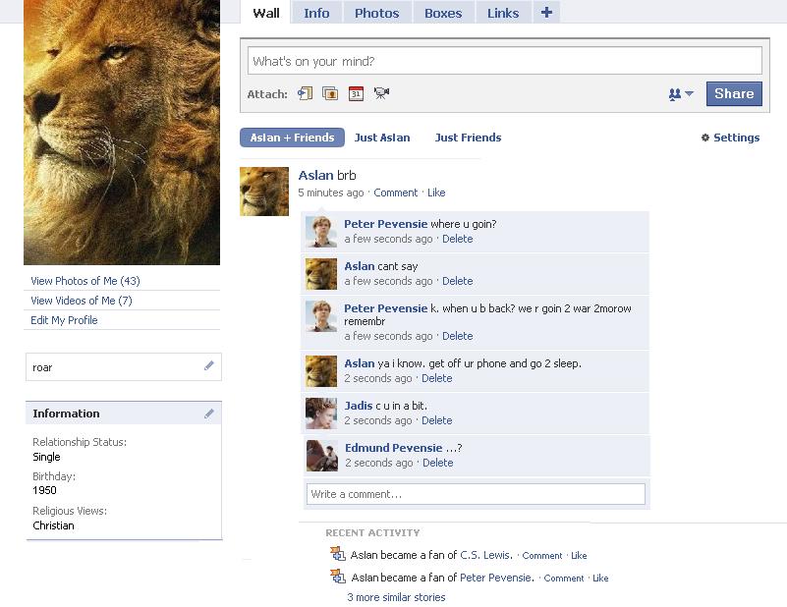Open Peter Pevensie link in recent activity
This screenshot has width=787, height=607.
(497, 578)
